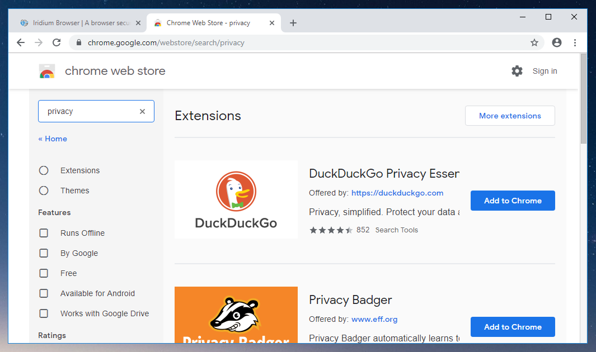Open the www.eff.org link
The width and height of the screenshot is (596, 352).
click(374, 319)
